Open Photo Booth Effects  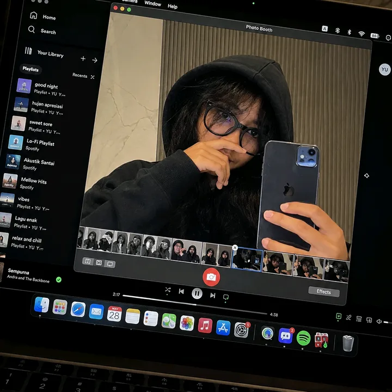[324, 291]
